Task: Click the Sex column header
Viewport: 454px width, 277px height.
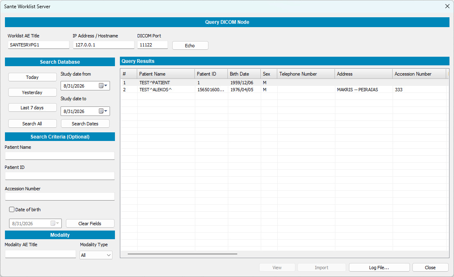Action: click(269, 74)
